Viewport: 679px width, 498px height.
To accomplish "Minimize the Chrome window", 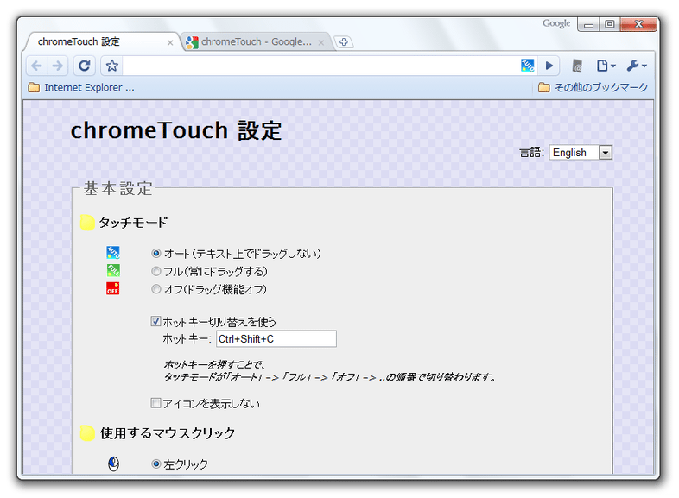I will (x=588, y=25).
